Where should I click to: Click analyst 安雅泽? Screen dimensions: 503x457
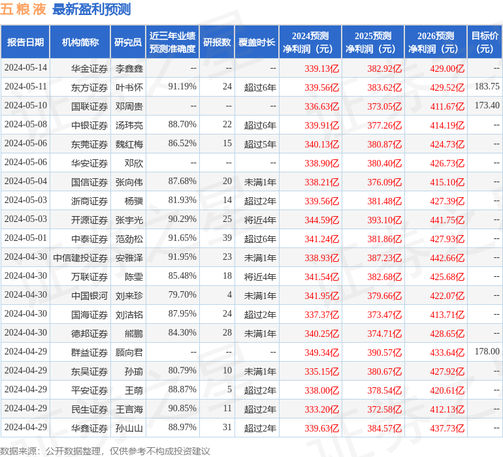click(129, 258)
